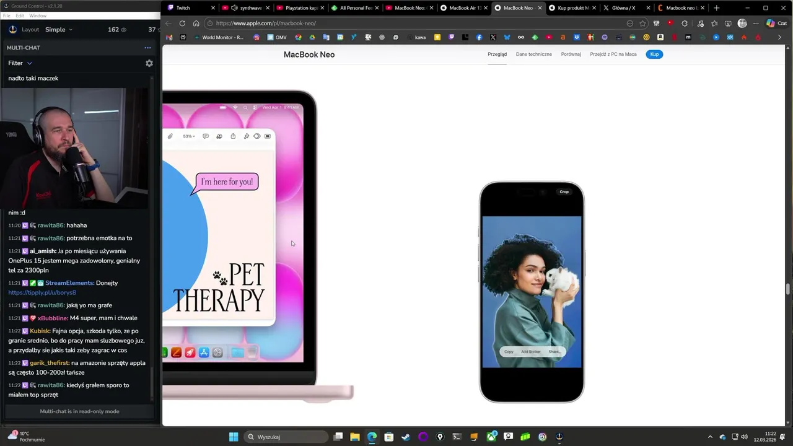This screenshot has width=793, height=446.
Task: Open a new browser tab
Action: tap(717, 8)
